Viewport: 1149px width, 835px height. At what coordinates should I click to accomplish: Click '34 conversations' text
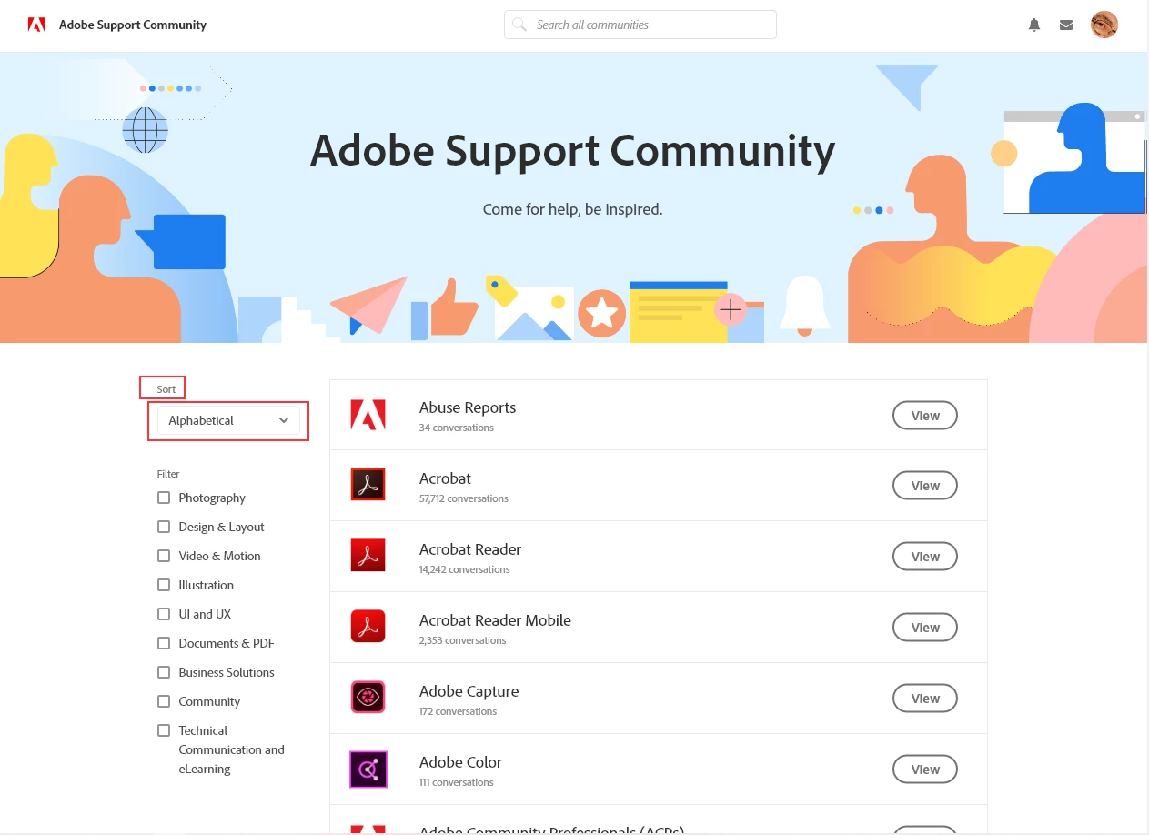[457, 428]
